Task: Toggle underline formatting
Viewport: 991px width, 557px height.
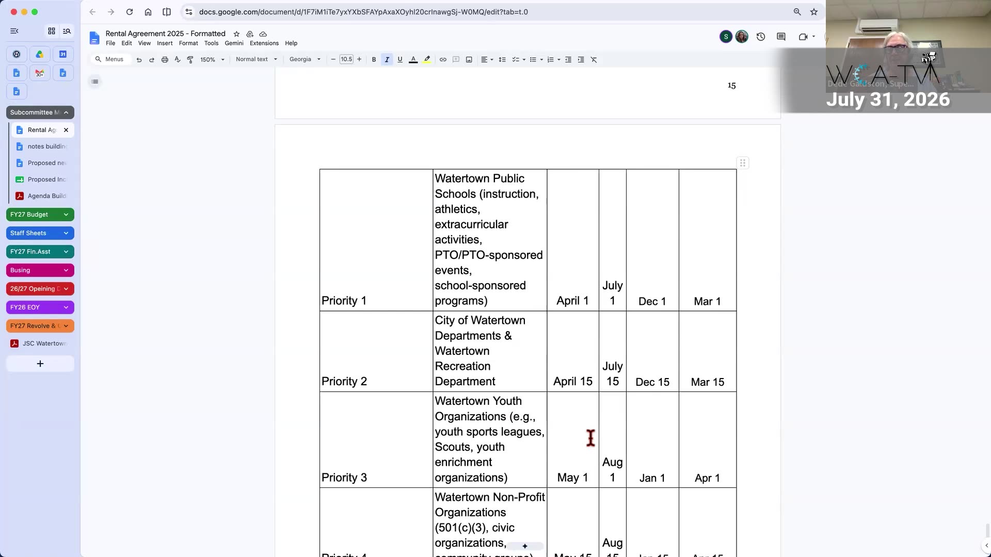Action: pyautogui.click(x=400, y=60)
